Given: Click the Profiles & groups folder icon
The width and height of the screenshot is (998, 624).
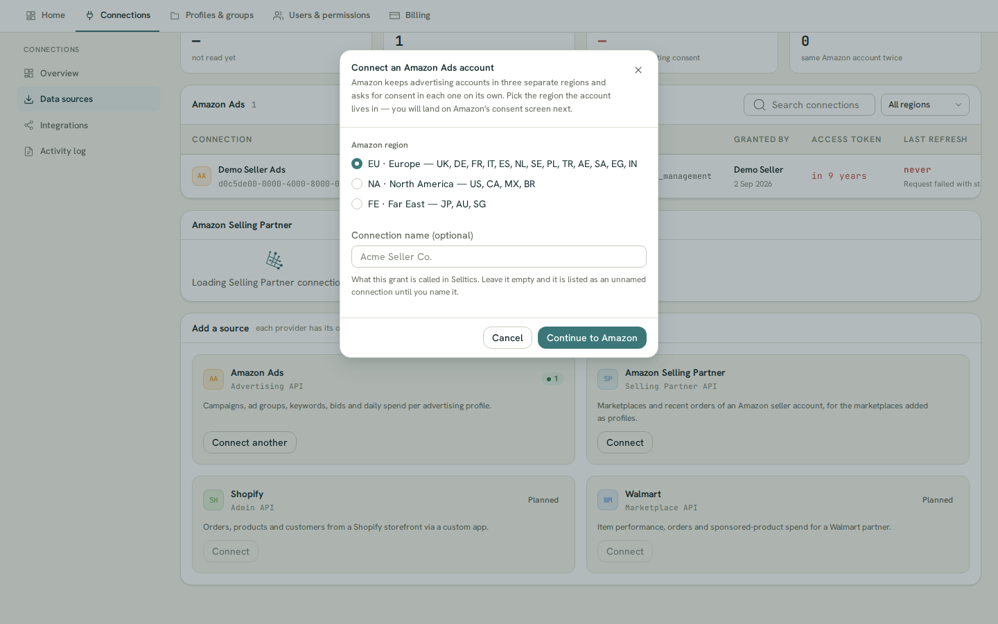Looking at the screenshot, I should (x=175, y=15).
